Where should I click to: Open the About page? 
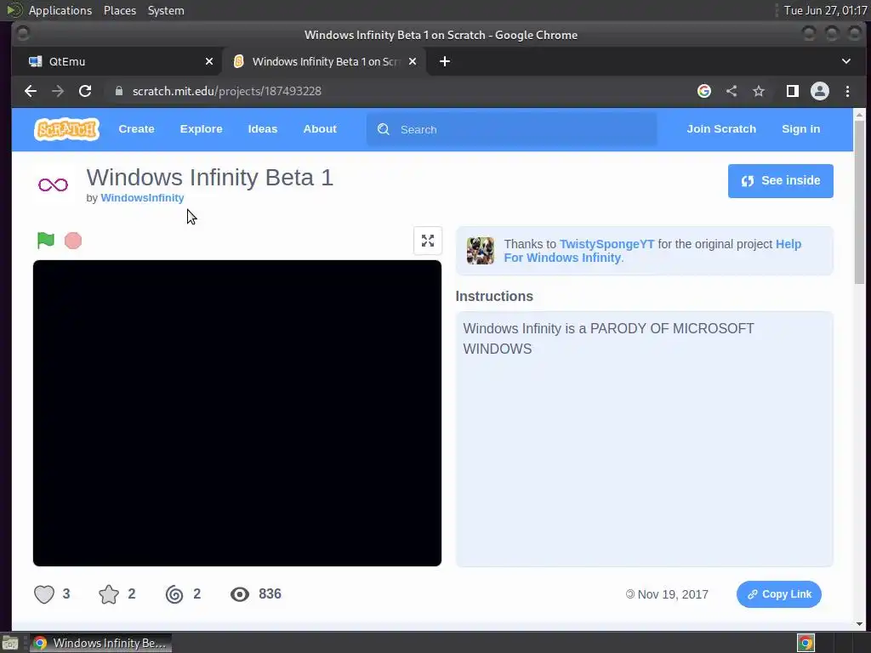click(x=320, y=129)
